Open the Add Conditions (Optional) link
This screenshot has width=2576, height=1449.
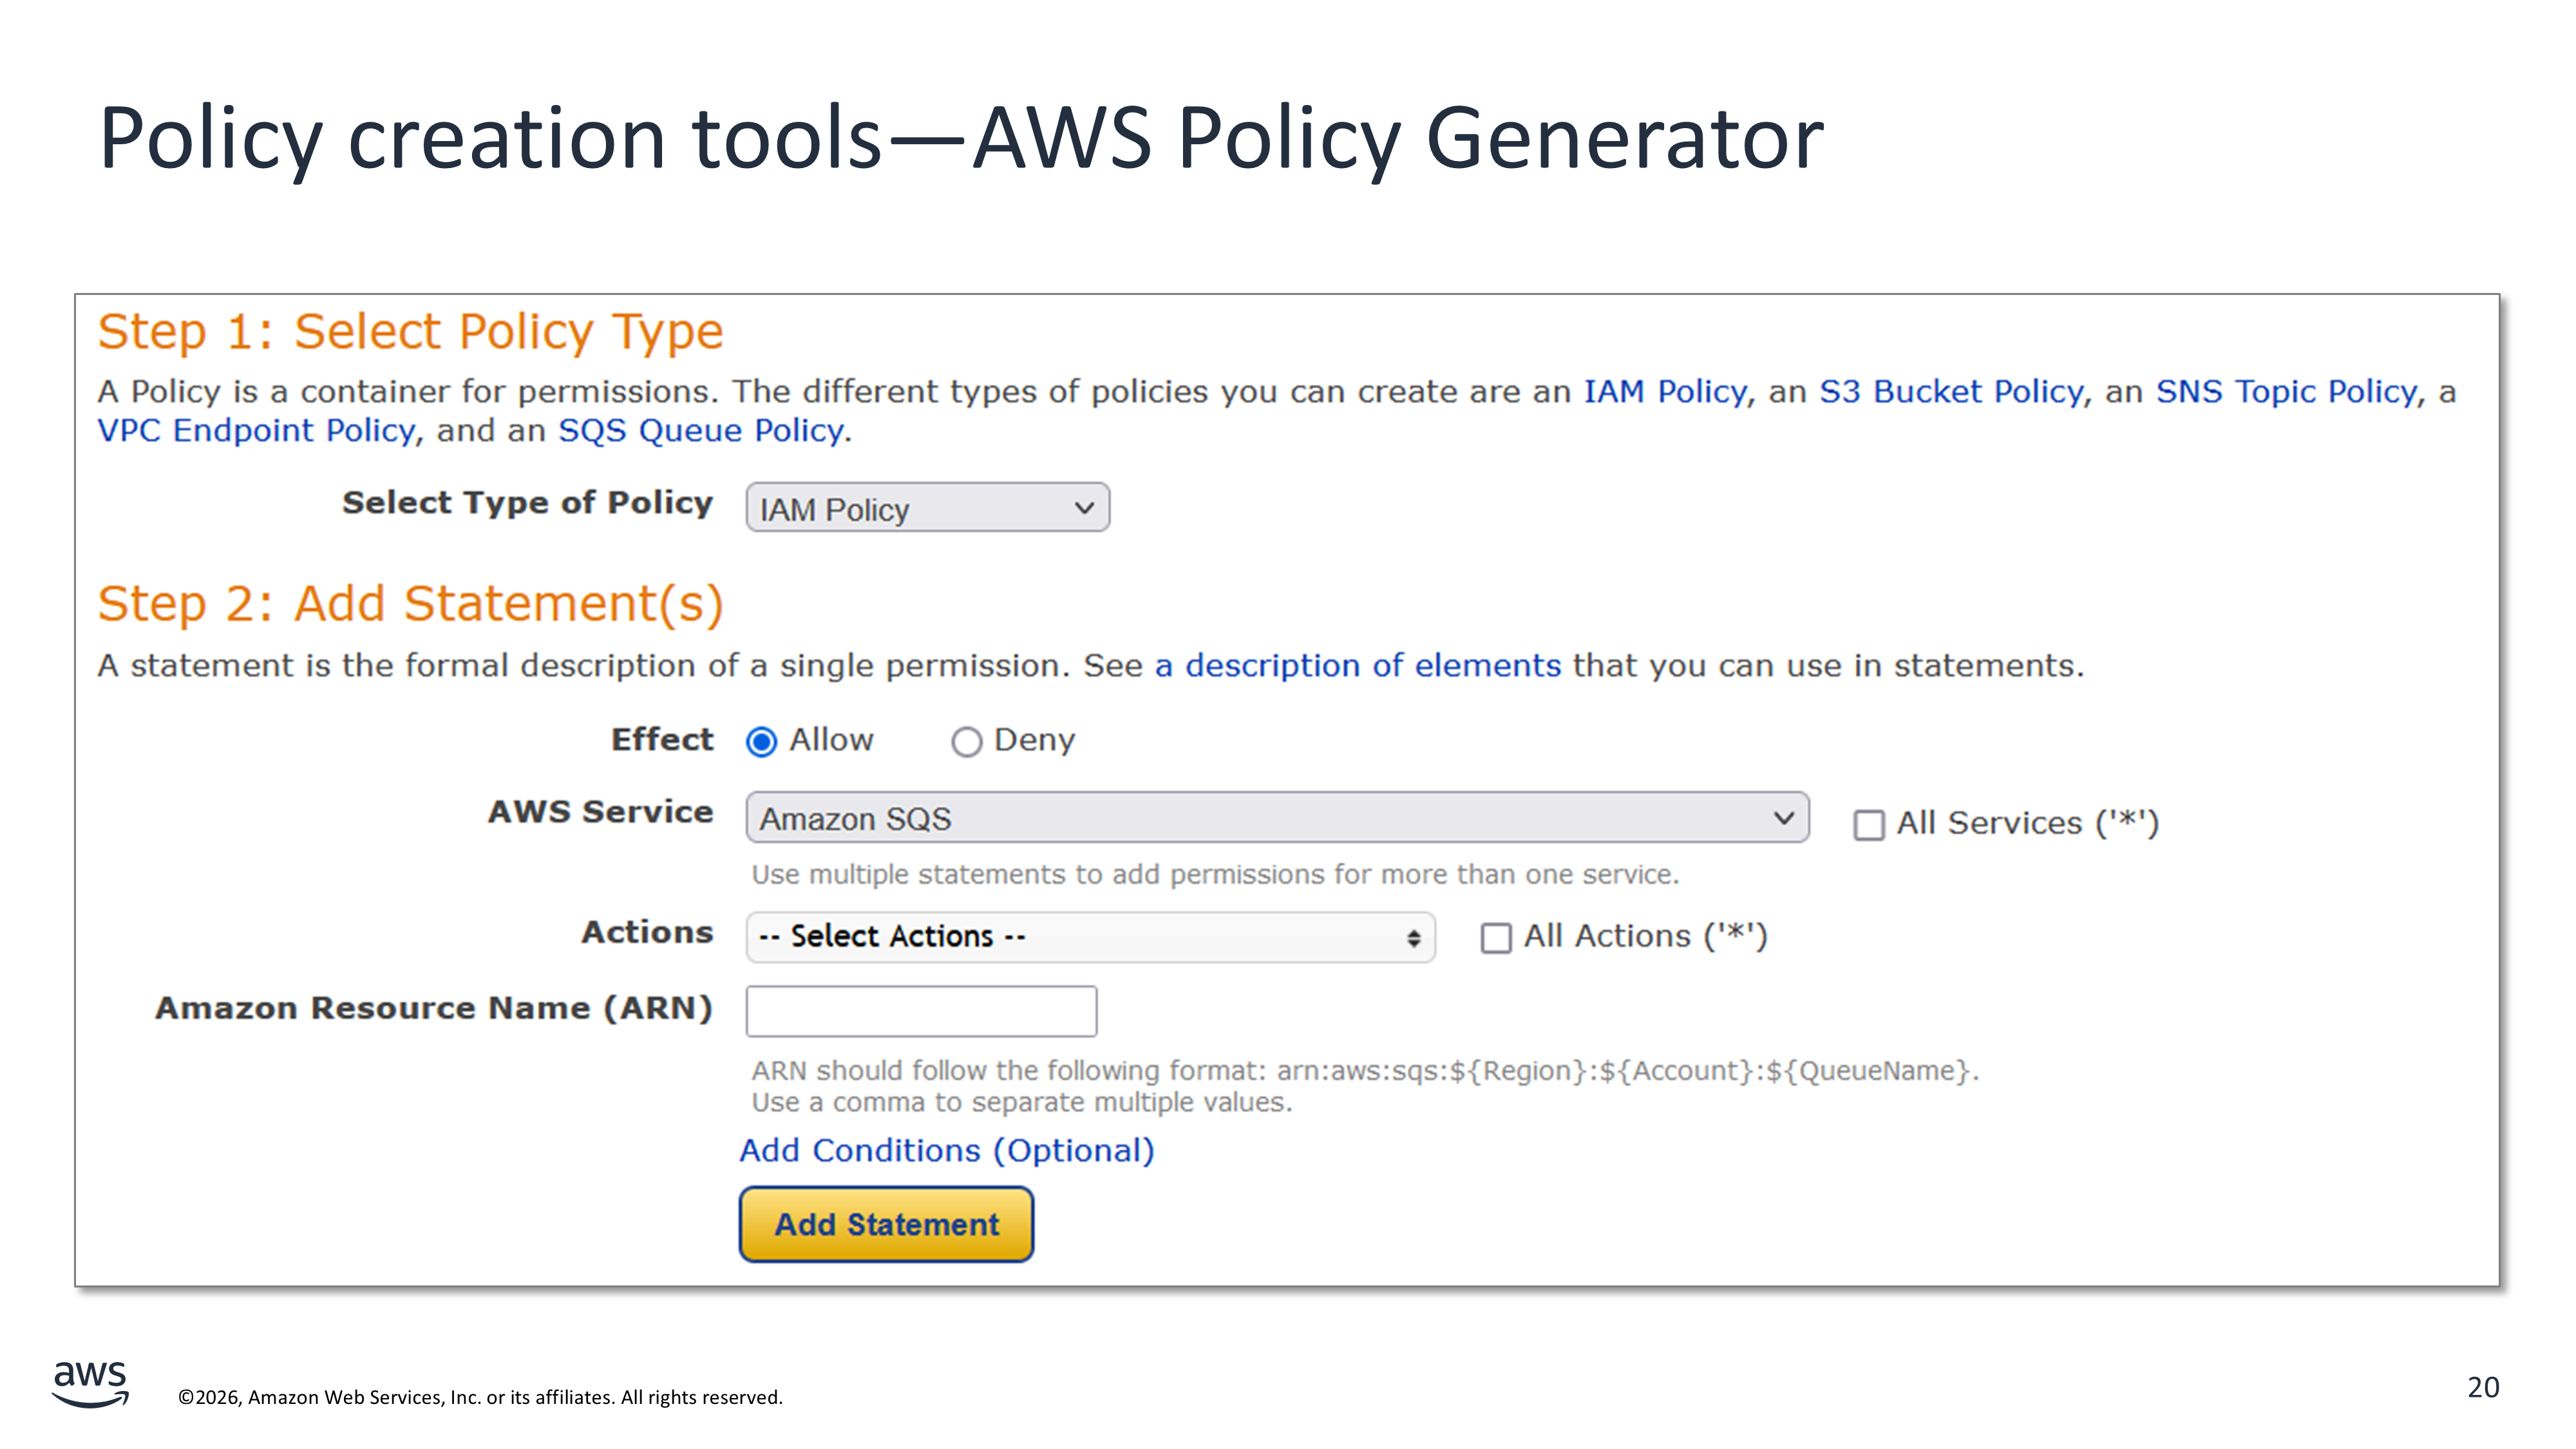click(x=946, y=1150)
